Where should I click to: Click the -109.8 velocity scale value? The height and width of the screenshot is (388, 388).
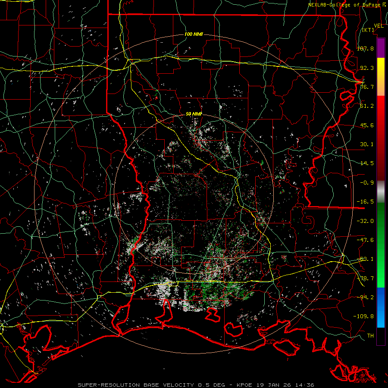pos(363,316)
